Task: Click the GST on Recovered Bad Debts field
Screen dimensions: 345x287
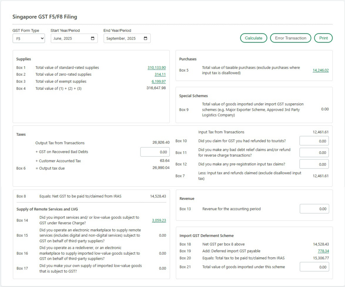Action: [x=155, y=152]
